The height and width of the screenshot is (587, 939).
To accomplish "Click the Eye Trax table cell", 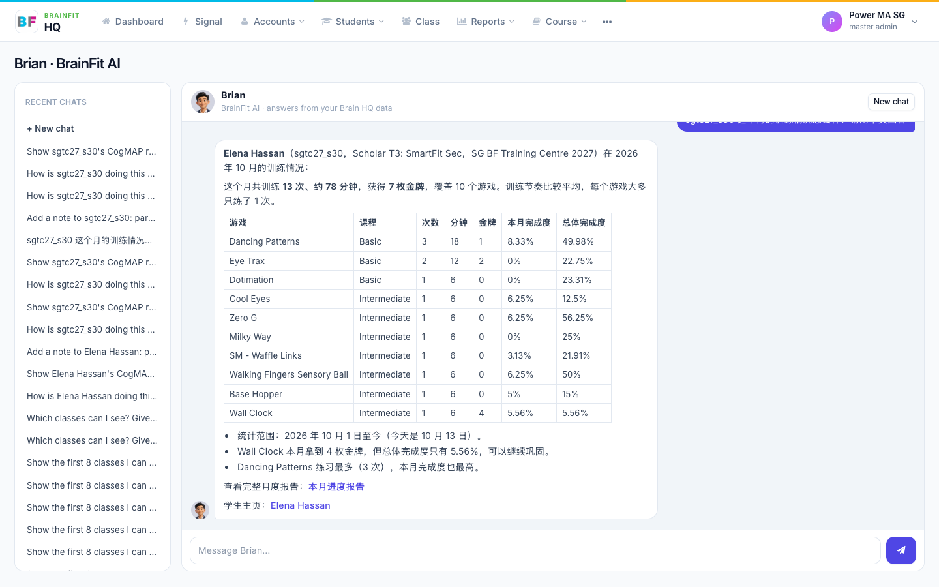I will click(289, 261).
